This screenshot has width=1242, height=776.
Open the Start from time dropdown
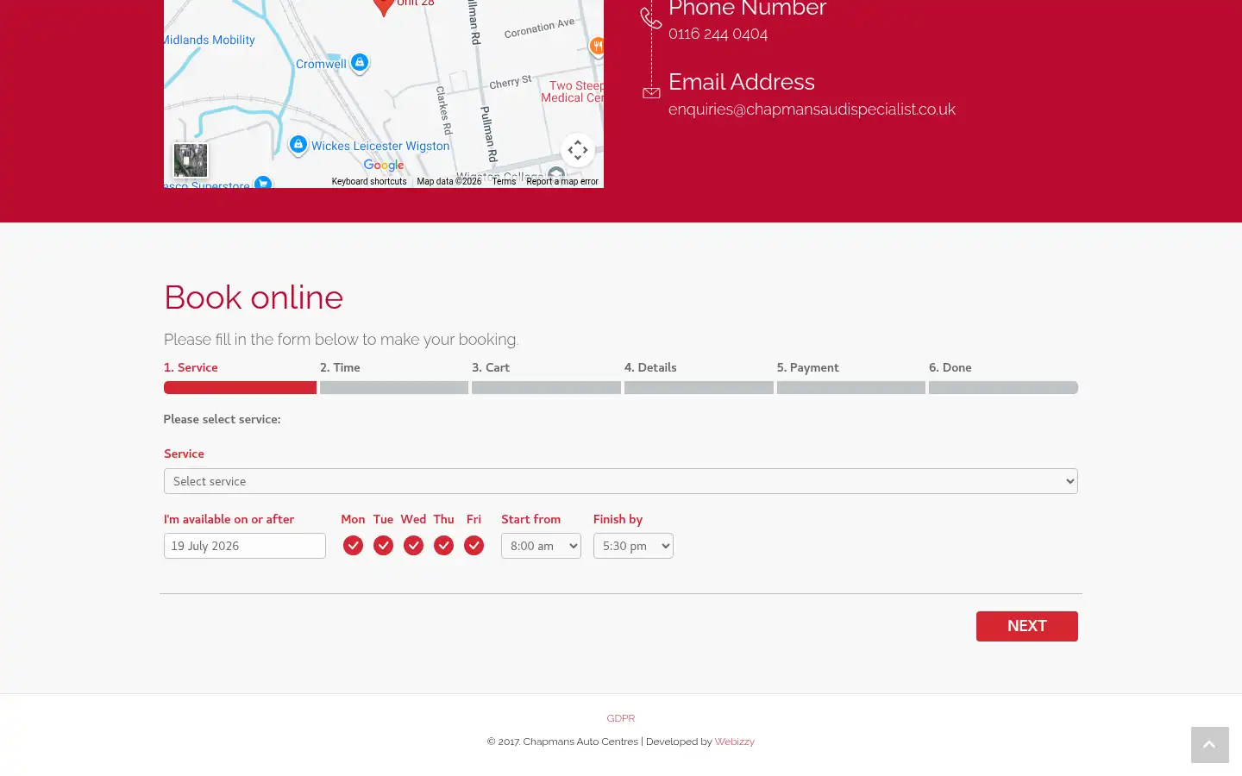point(541,546)
